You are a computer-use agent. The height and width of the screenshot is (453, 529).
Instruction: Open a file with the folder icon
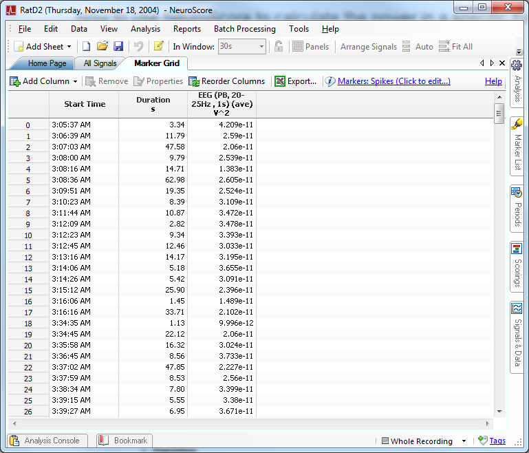tap(102, 46)
